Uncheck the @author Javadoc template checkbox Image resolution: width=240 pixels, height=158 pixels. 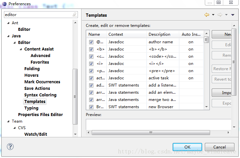(91, 42)
